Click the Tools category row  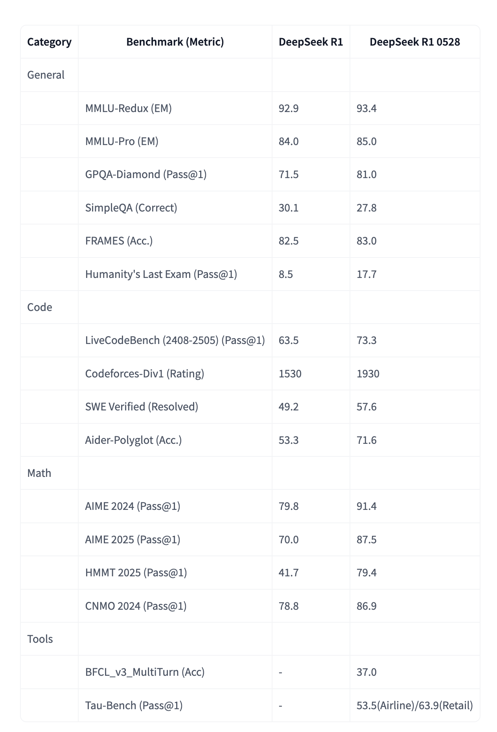coord(250,639)
